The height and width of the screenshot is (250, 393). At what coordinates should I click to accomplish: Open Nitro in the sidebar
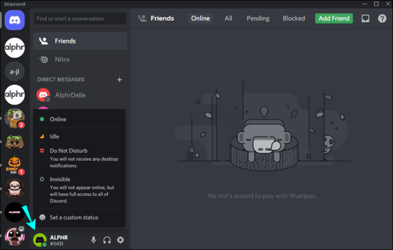(80, 59)
